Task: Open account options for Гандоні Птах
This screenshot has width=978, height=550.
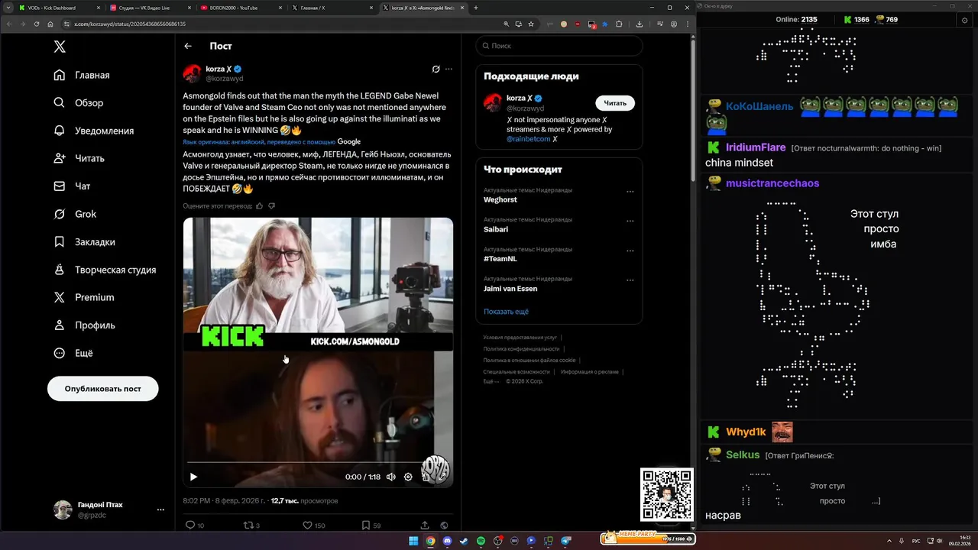Action: tap(160, 510)
